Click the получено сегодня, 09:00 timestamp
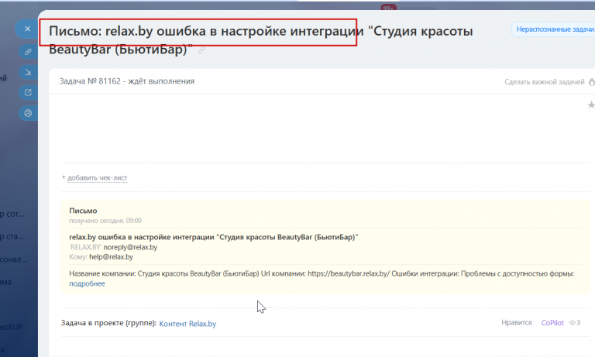This screenshot has height=357, width=595. (105, 221)
